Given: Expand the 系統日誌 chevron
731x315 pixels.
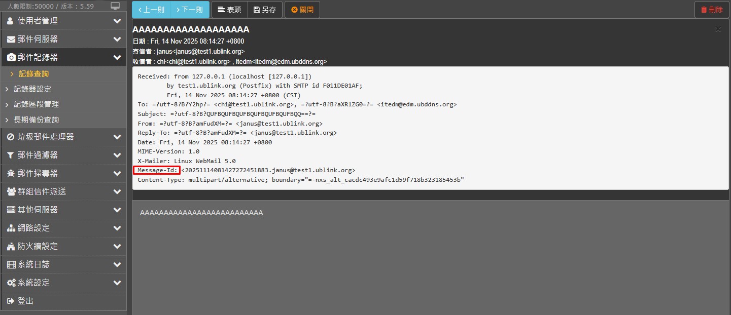Looking at the screenshot, I should tap(117, 264).
